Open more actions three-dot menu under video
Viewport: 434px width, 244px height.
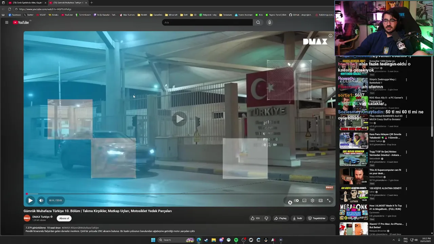point(332,218)
